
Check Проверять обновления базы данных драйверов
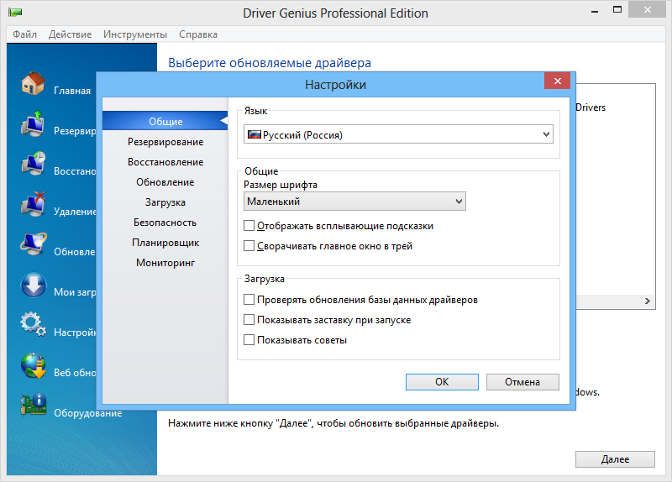click(x=249, y=300)
